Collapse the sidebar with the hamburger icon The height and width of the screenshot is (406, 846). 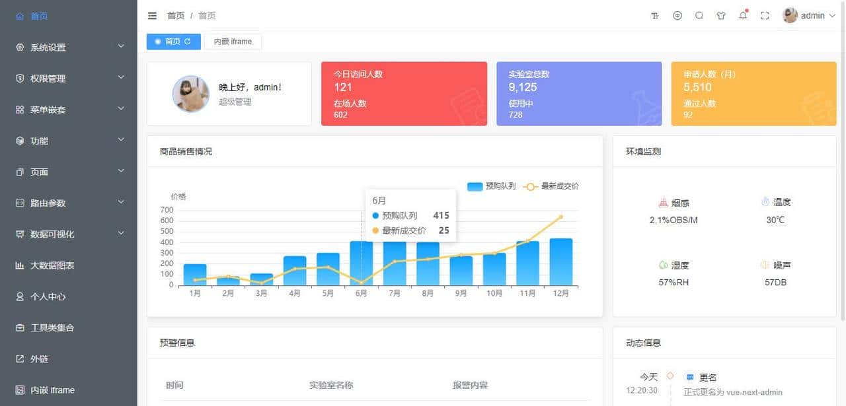152,15
